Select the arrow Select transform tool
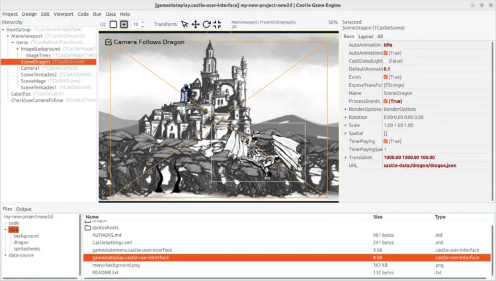This screenshot has height=281, width=496. click(185, 24)
